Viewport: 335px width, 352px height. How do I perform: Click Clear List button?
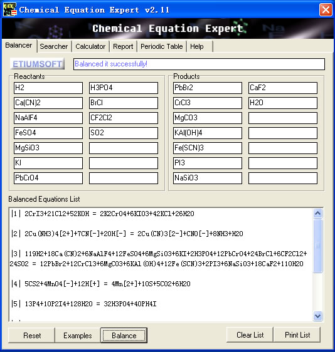point(250,335)
